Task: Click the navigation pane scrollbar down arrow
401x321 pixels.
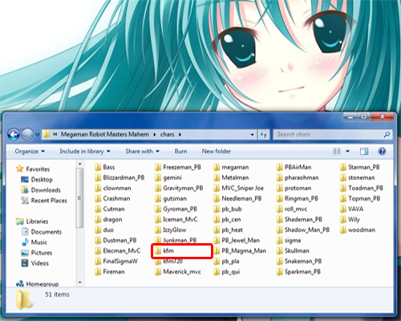Action: coord(79,282)
